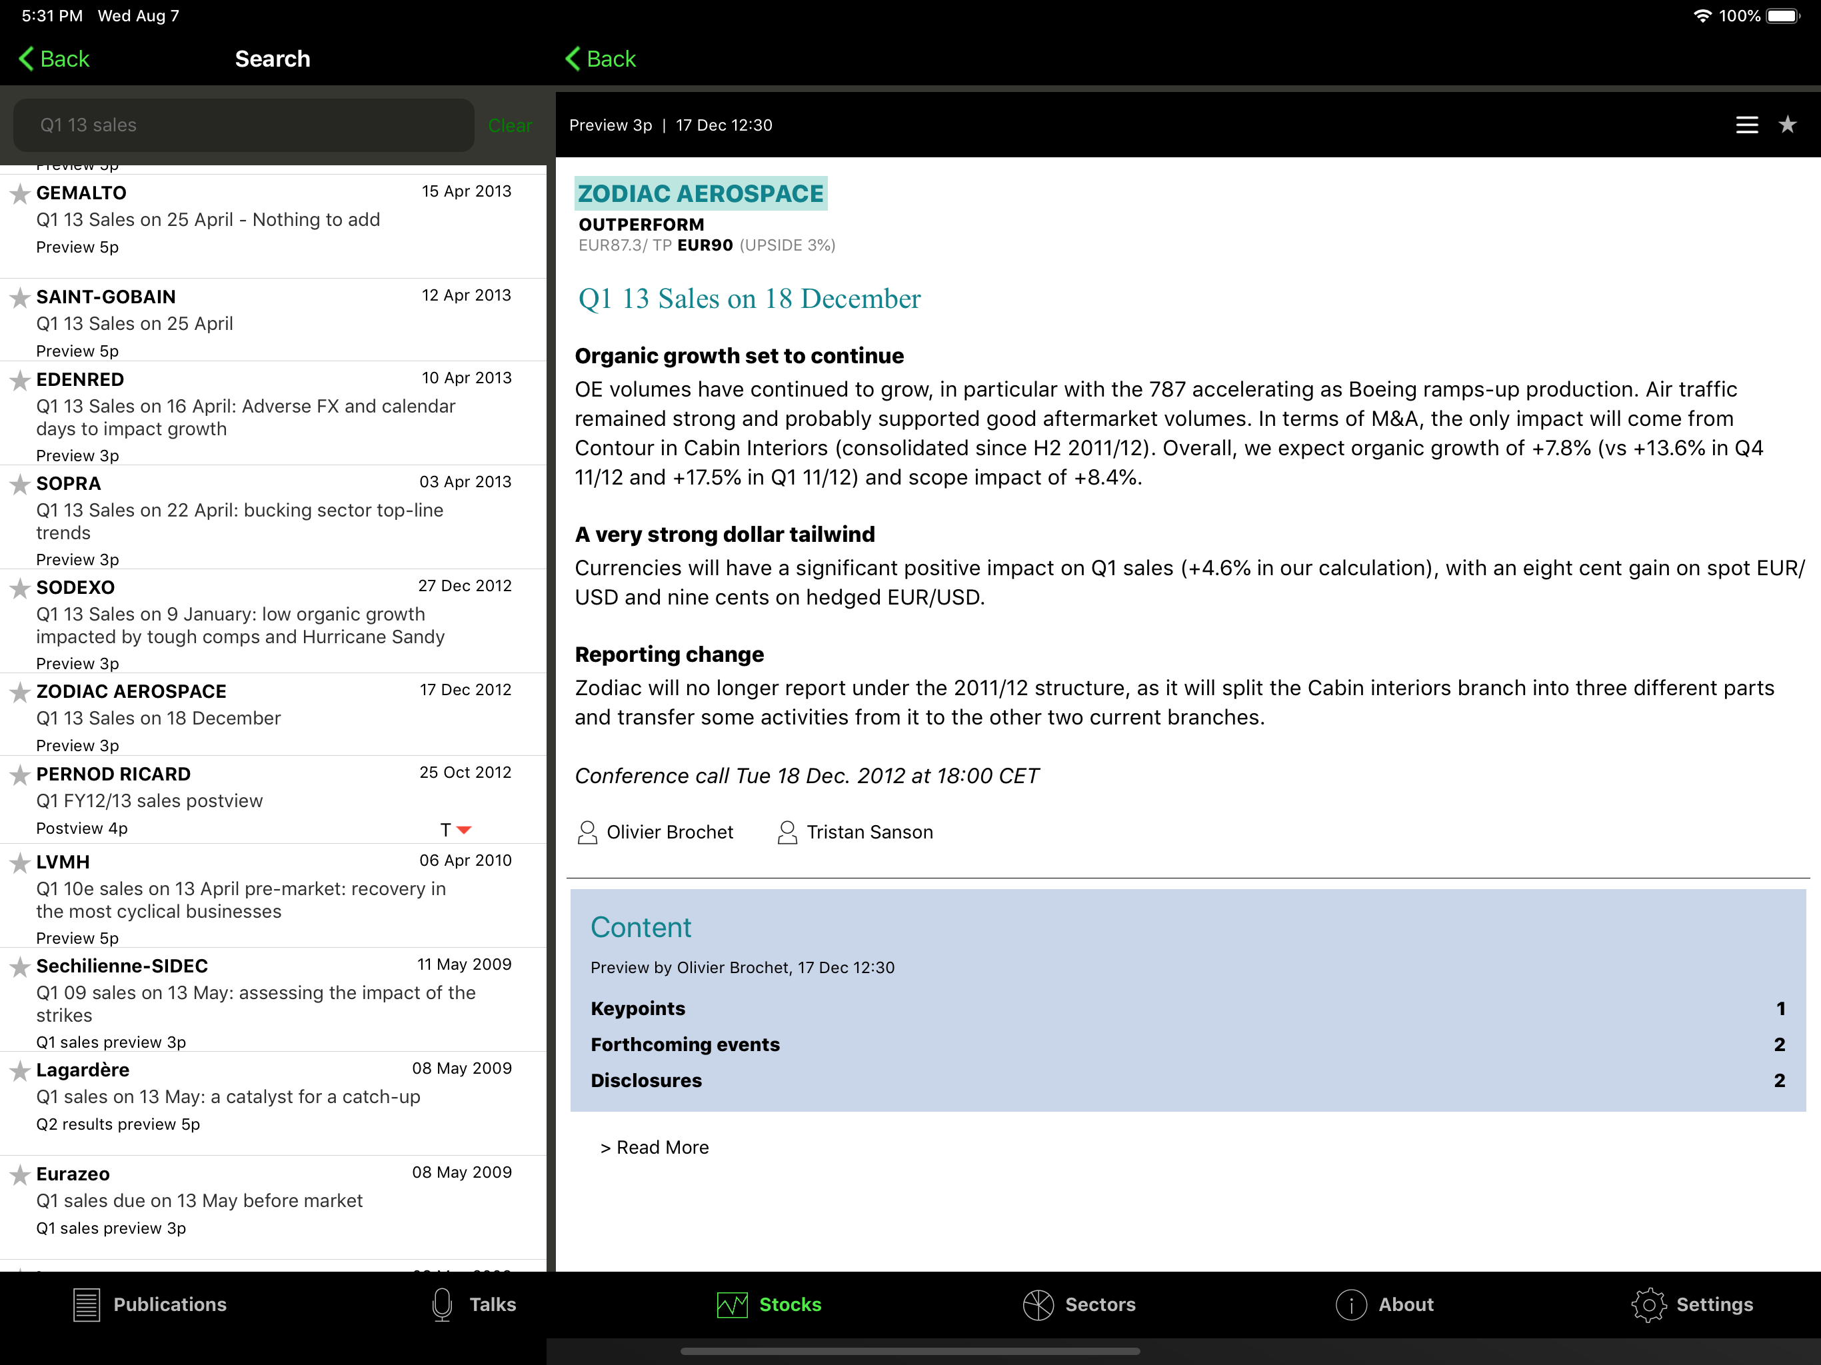1821x1365 pixels.
Task: Clear the search query
Action: tap(510, 125)
